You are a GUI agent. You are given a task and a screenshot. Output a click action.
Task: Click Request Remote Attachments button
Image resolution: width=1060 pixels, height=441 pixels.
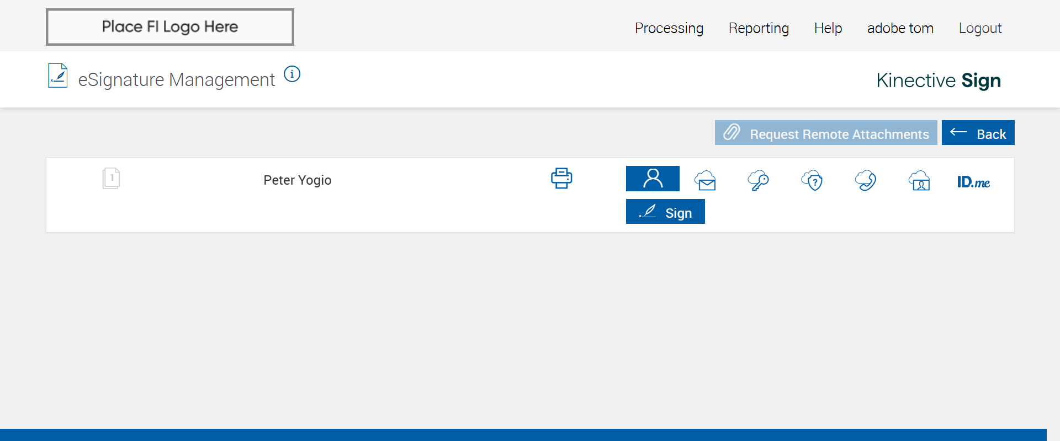(x=826, y=133)
